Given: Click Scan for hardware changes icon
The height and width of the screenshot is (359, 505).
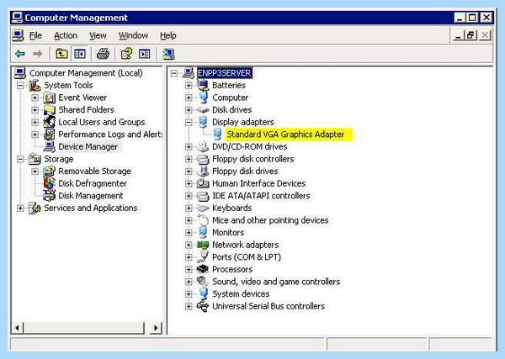Looking at the screenshot, I should 168,54.
